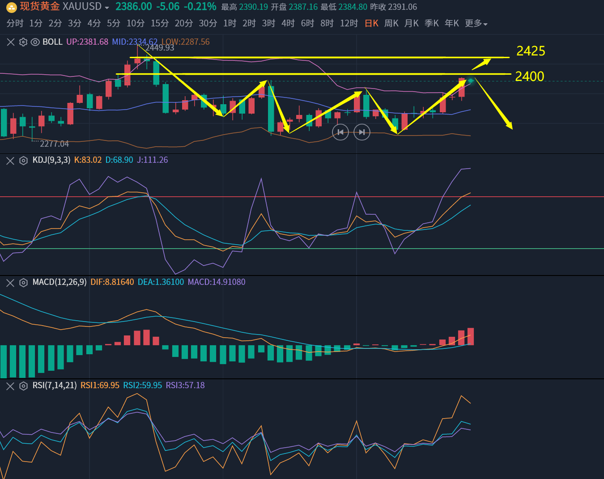Click the MACD(12,26,9) indicator label
The height and width of the screenshot is (479, 604).
(x=60, y=282)
